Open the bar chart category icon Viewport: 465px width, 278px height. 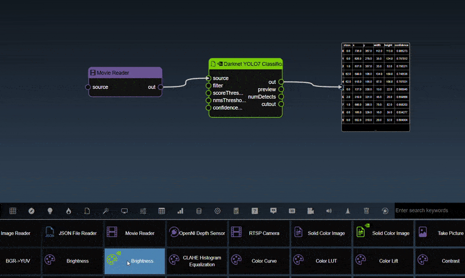pos(180,211)
